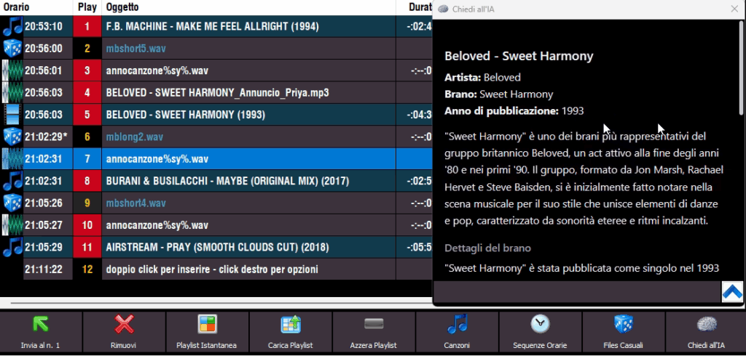Click the AI panel vertical scrollbar
The width and height of the screenshot is (746, 356).
[741, 73]
